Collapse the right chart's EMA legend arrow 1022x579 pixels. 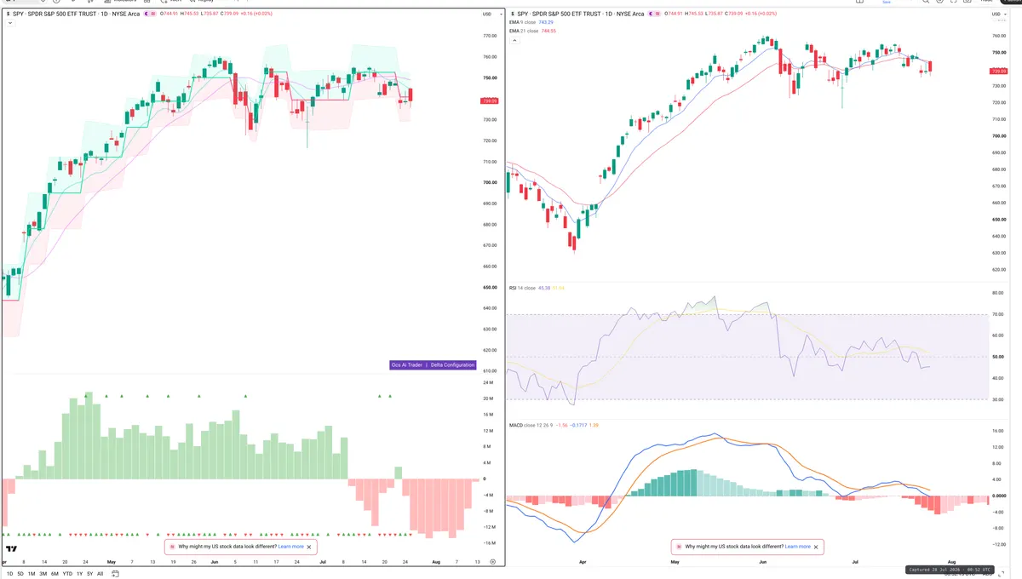click(x=514, y=40)
